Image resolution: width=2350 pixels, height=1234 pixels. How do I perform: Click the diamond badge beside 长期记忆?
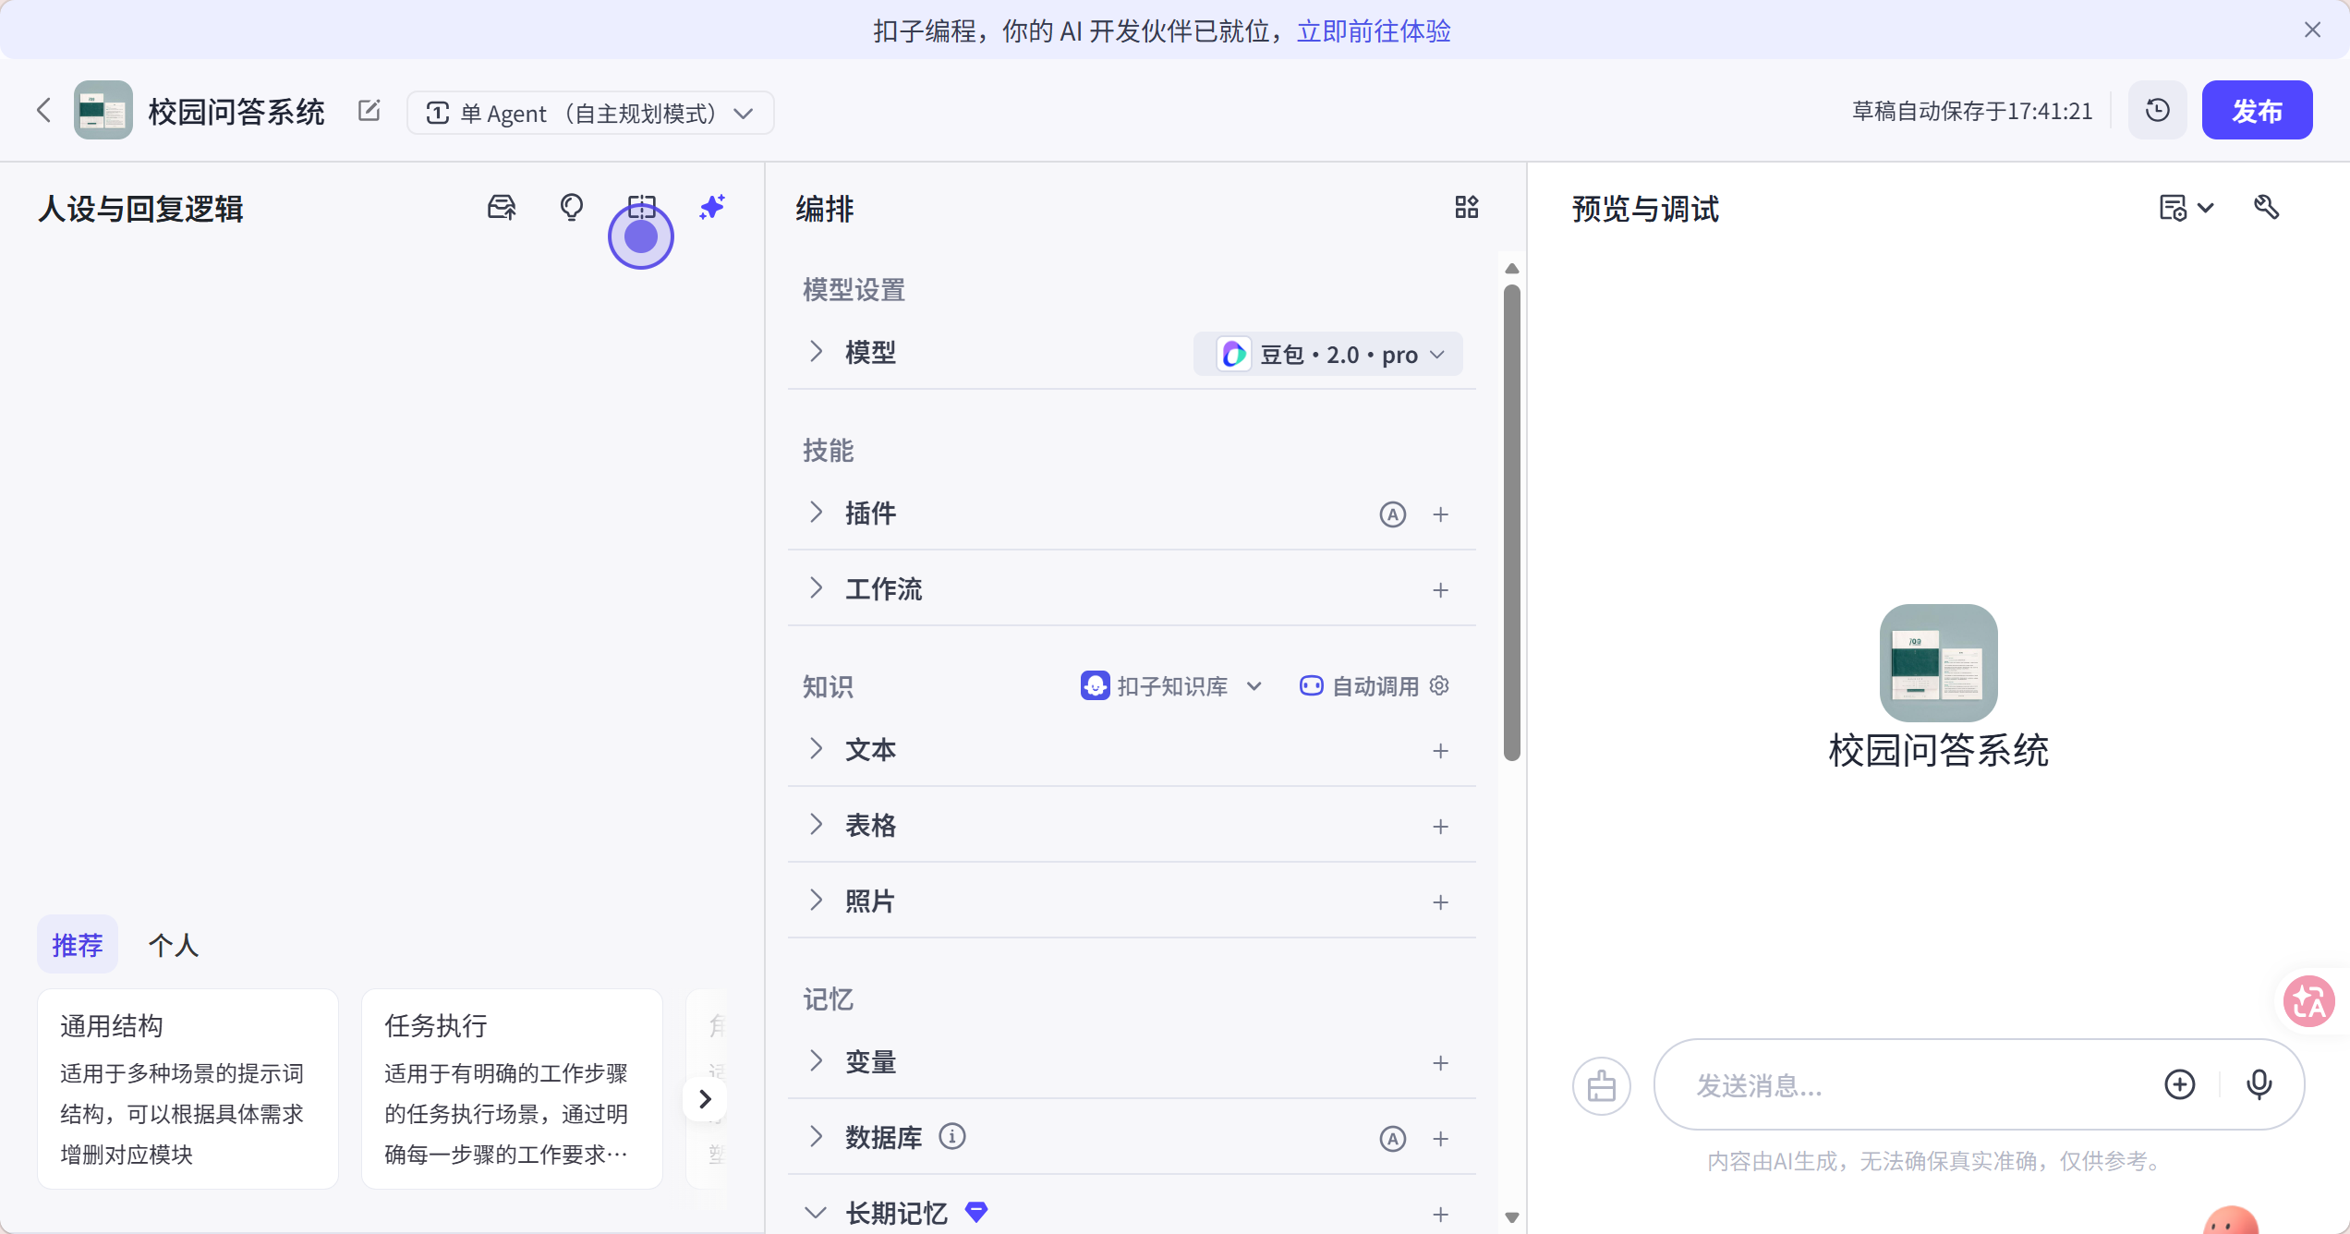976,1211
